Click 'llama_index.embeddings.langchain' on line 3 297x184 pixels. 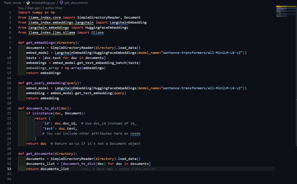pyautogui.click(x=61, y=23)
